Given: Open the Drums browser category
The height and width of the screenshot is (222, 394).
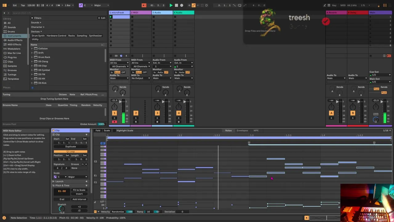Looking at the screenshot, I should pyautogui.click(x=11, y=31).
